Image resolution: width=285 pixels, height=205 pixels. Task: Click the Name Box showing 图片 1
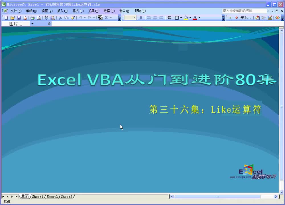coord(16,24)
